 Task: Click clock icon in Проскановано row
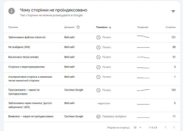pyautogui.click(x=98, y=90)
